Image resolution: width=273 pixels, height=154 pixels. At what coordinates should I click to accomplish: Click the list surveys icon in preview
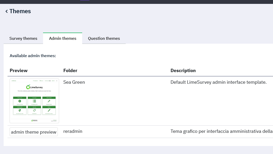34,101
